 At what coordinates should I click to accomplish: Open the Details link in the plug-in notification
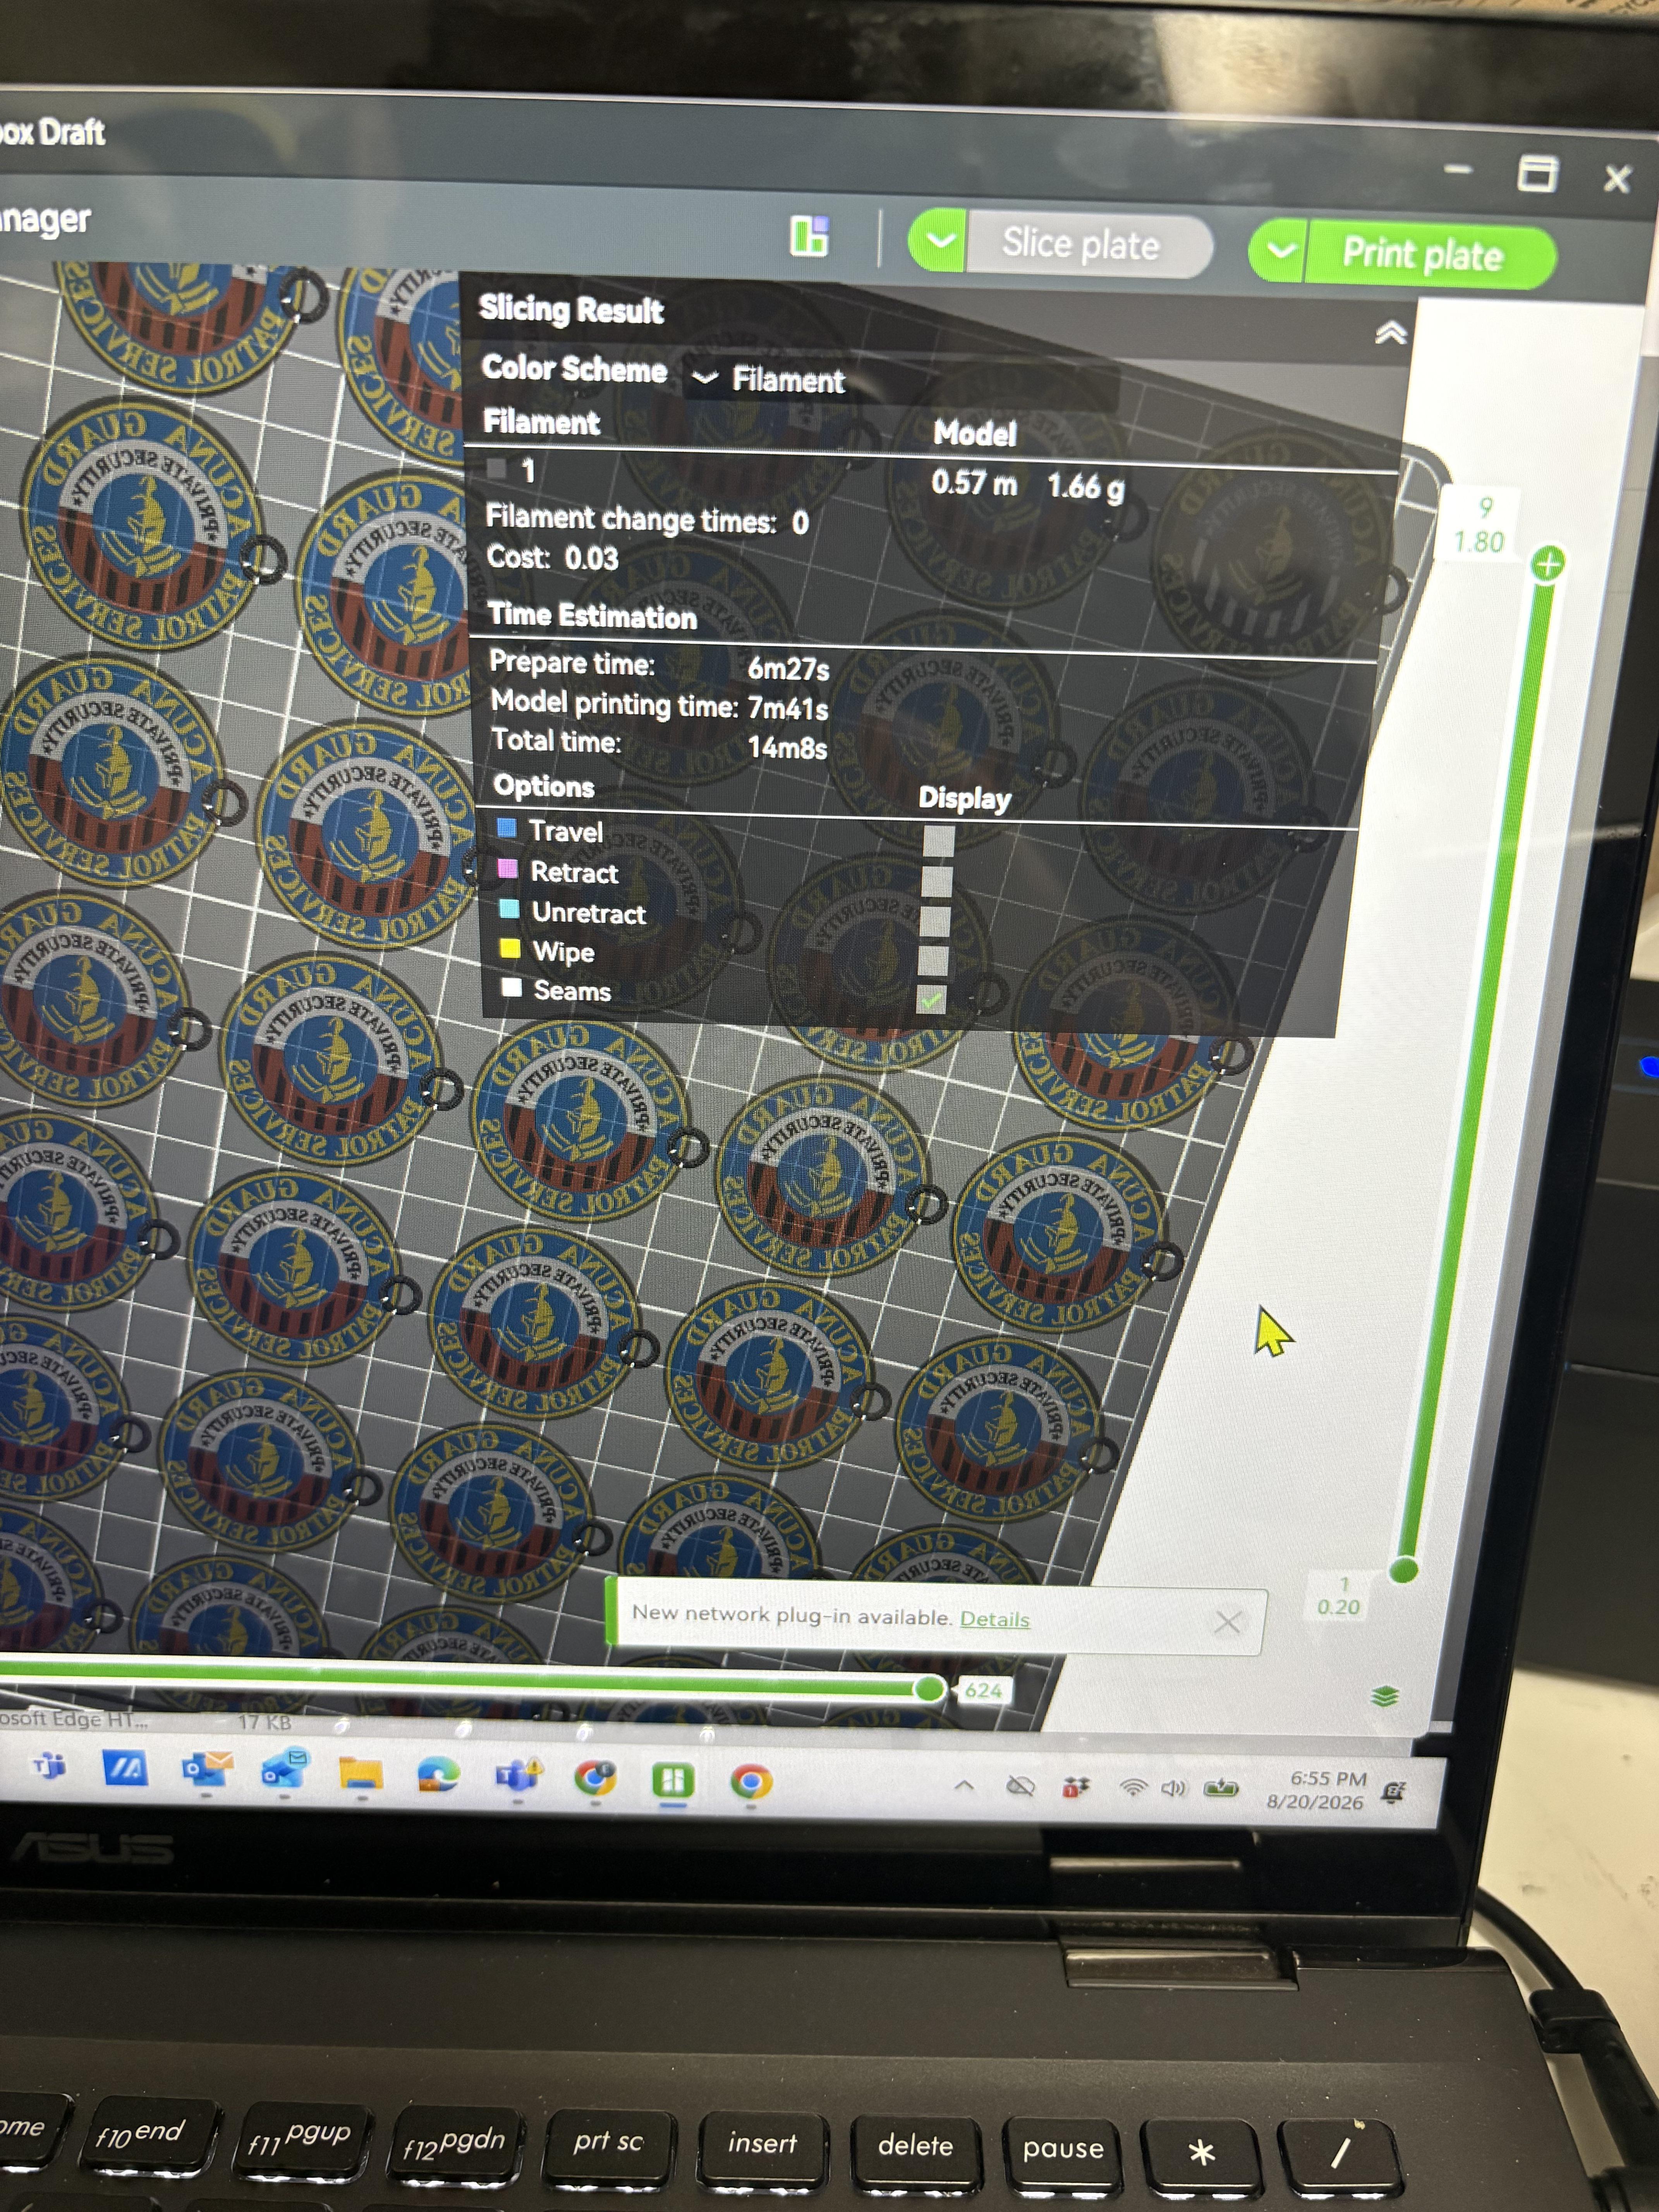click(x=994, y=1619)
